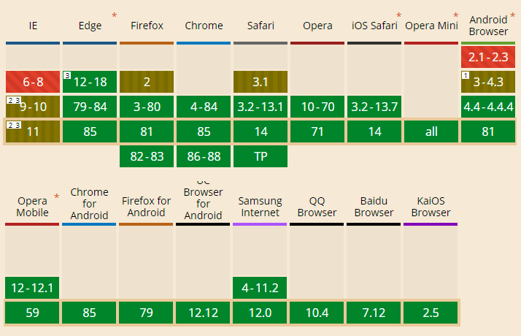Select Chrome 86-88 version cell
The height and width of the screenshot is (336, 521).
coord(204,156)
